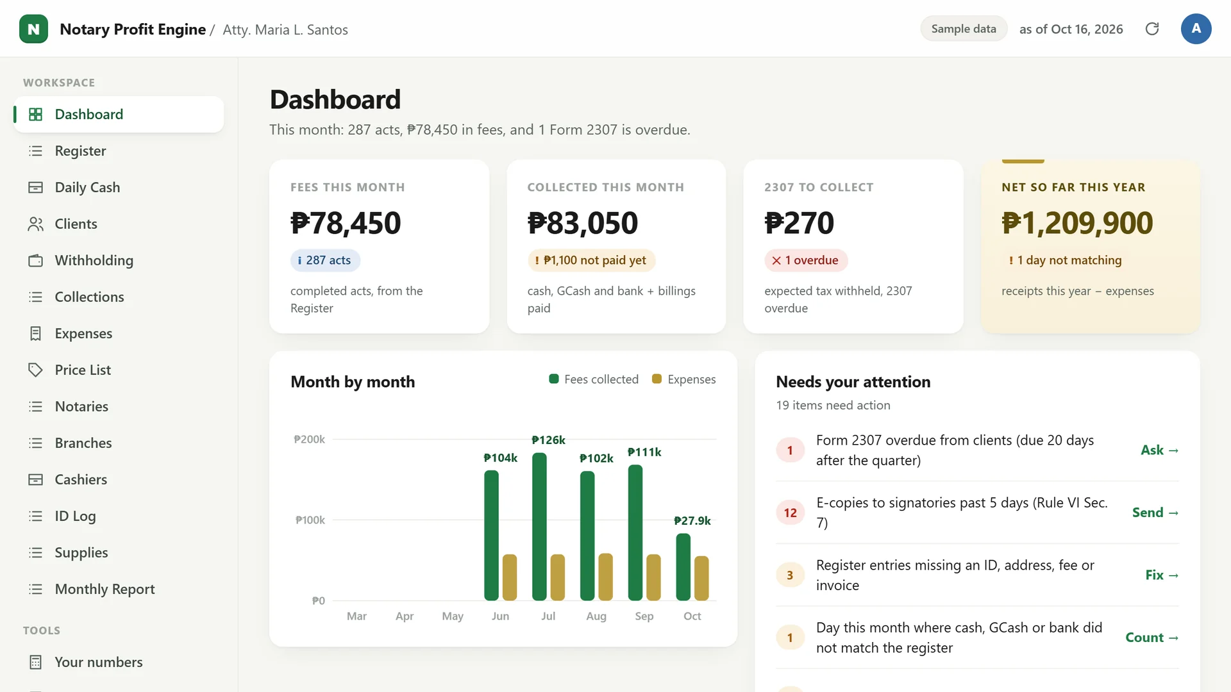Open the user avatar A menu
This screenshot has height=692, width=1231.
point(1196,29)
